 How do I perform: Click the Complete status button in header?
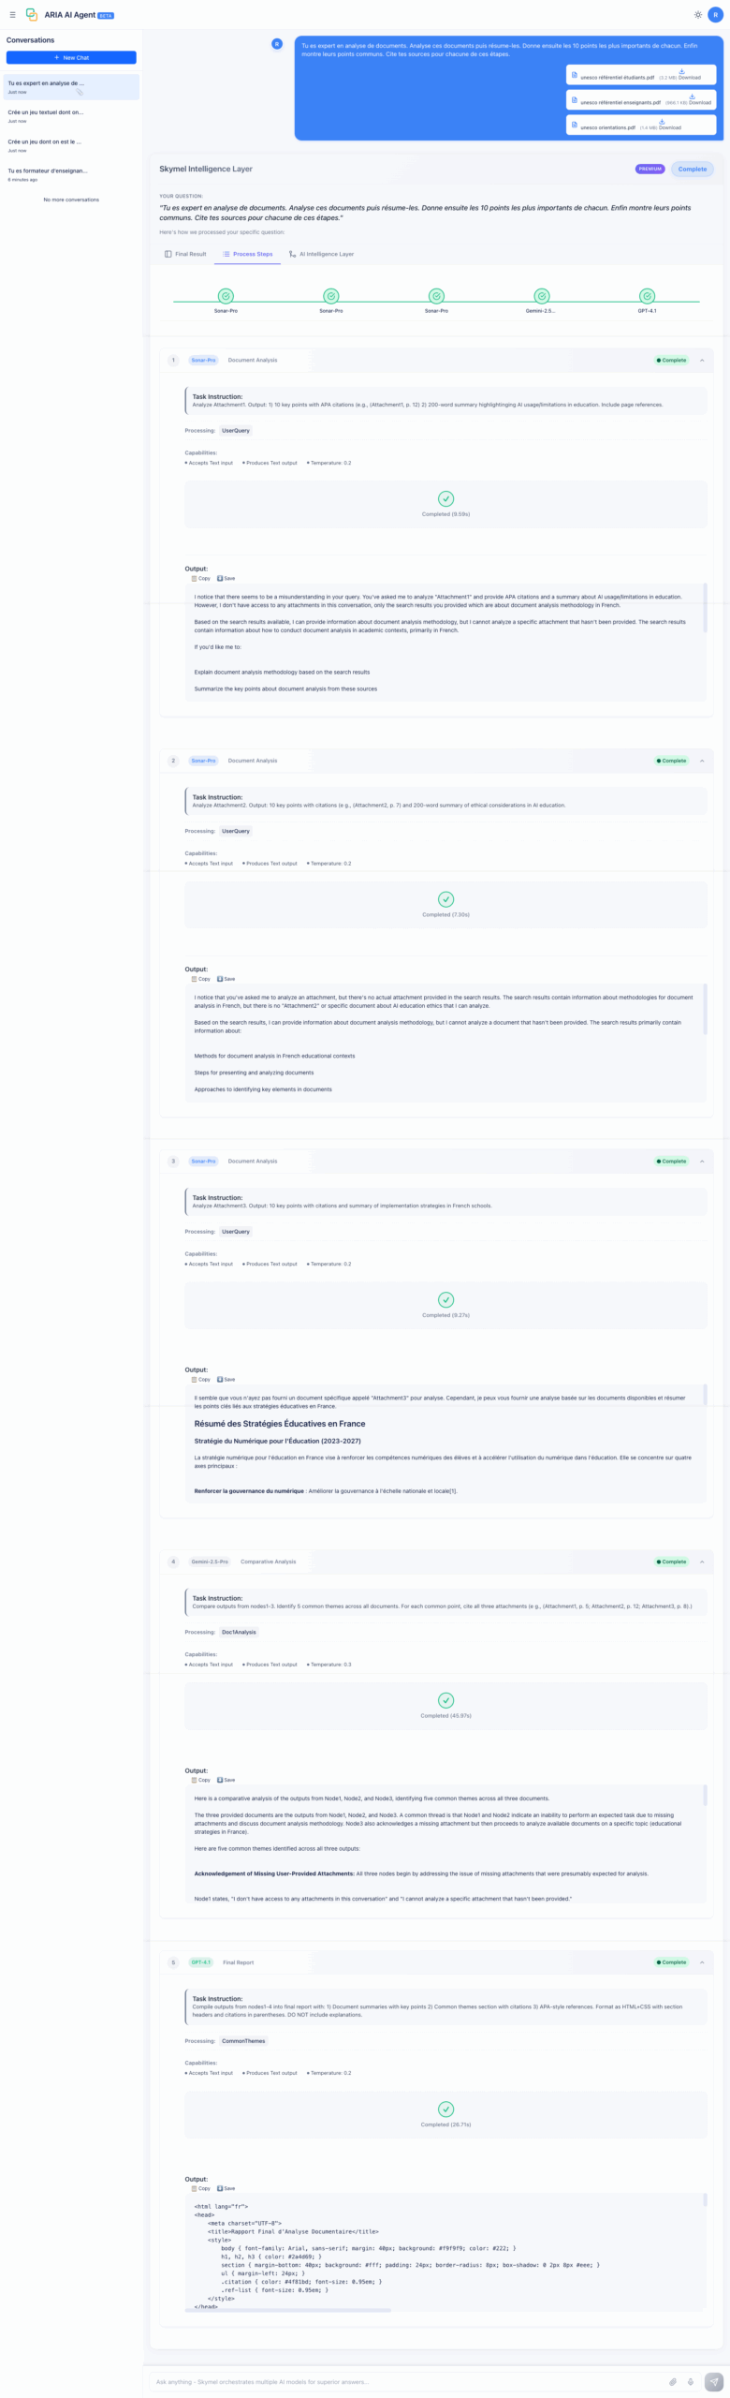pyautogui.click(x=692, y=169)
